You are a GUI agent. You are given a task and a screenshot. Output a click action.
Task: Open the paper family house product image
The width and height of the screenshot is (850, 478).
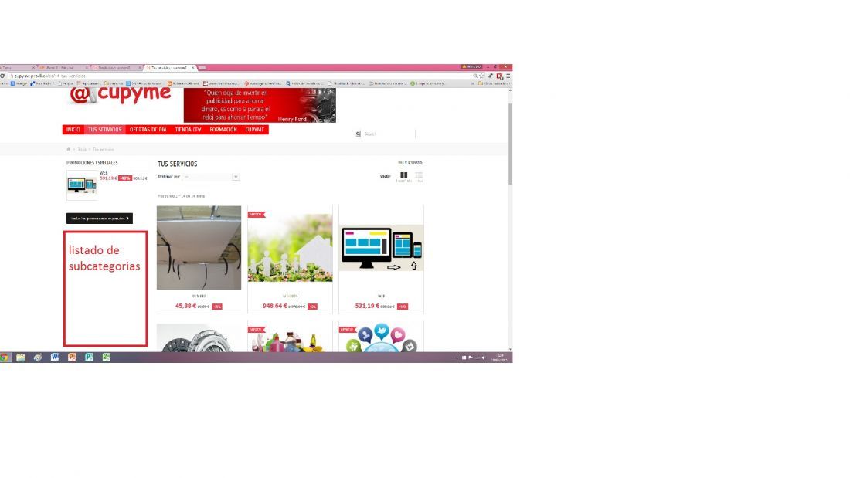290,248
